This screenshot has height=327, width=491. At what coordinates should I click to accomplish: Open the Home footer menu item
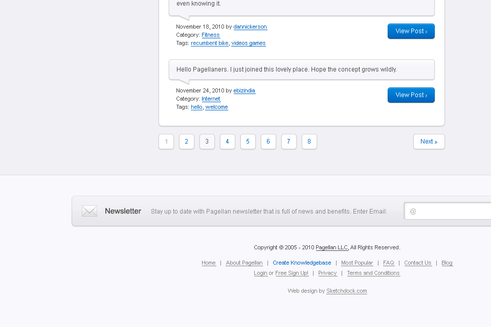(208, 263)
